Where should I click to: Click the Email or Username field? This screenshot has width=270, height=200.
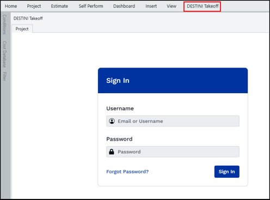coord(173,121)
